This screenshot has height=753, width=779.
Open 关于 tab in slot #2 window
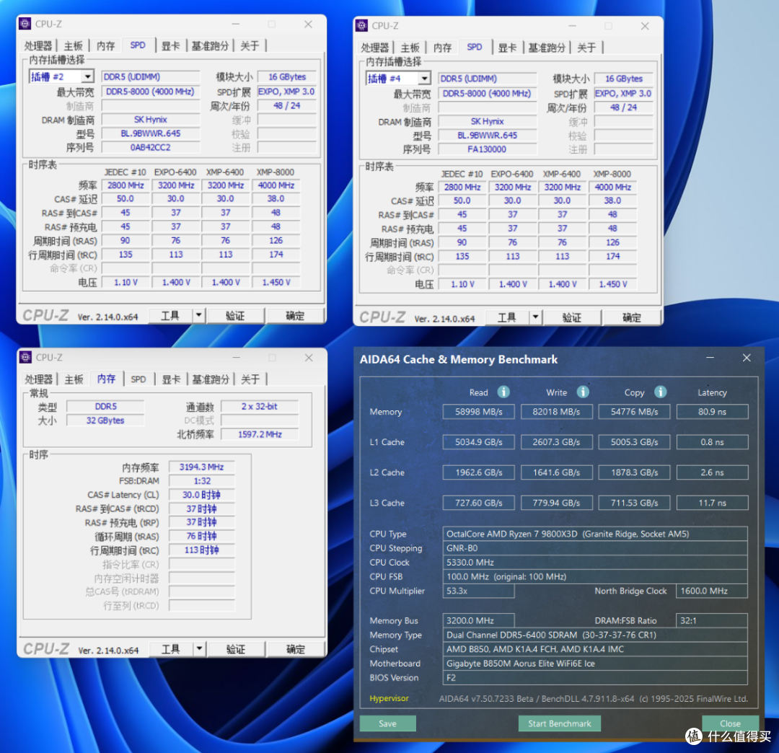(x=250, y=45)
